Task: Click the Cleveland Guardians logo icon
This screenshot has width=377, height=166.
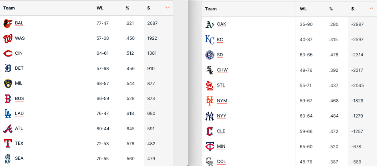Action: coord(209,131)
